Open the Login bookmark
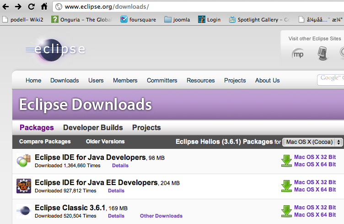This screenshot has width=344, height=224. tap(210, 20)
